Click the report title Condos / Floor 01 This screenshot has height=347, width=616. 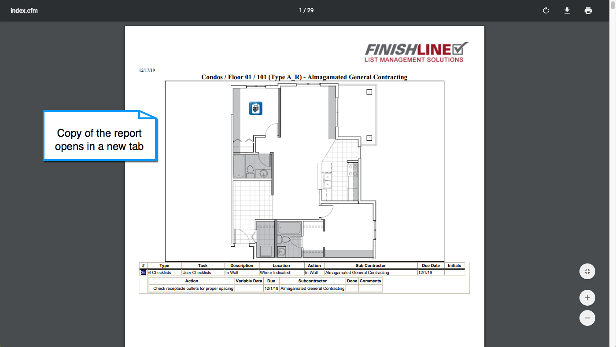[304, 77]
